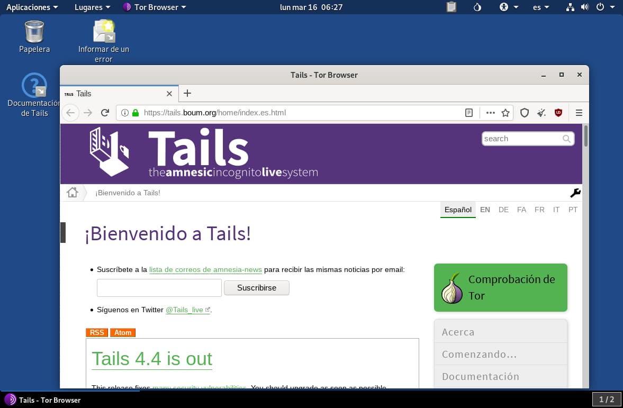Open the clock calendar 'lun mar 16 06:27'
This screenshot has width=623, height=408.
point(311,7)
